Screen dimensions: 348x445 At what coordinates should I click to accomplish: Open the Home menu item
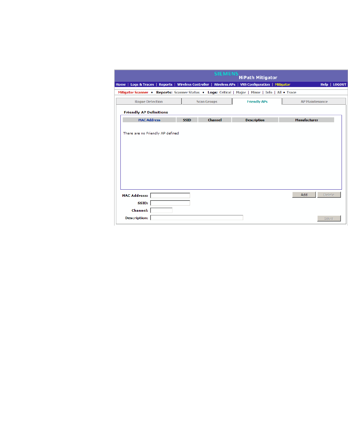pos(121,85)
